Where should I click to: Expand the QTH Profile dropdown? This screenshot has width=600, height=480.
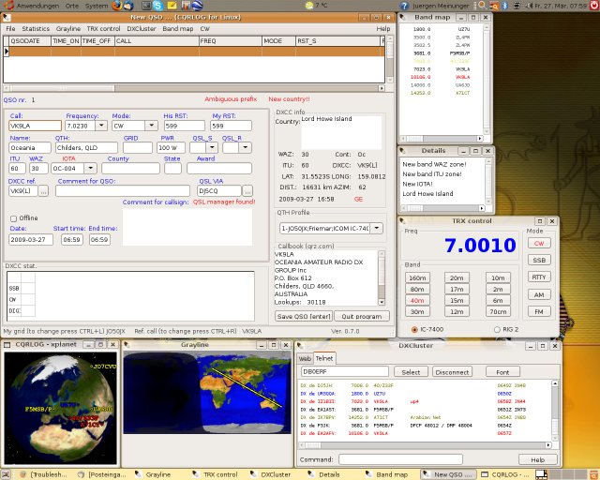pos(377,228)
